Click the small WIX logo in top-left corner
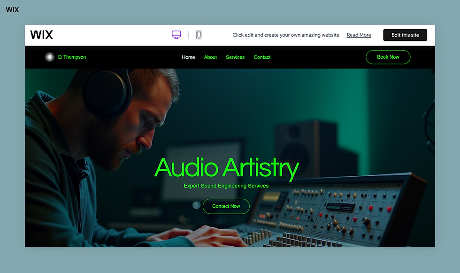 coord(12,9)
